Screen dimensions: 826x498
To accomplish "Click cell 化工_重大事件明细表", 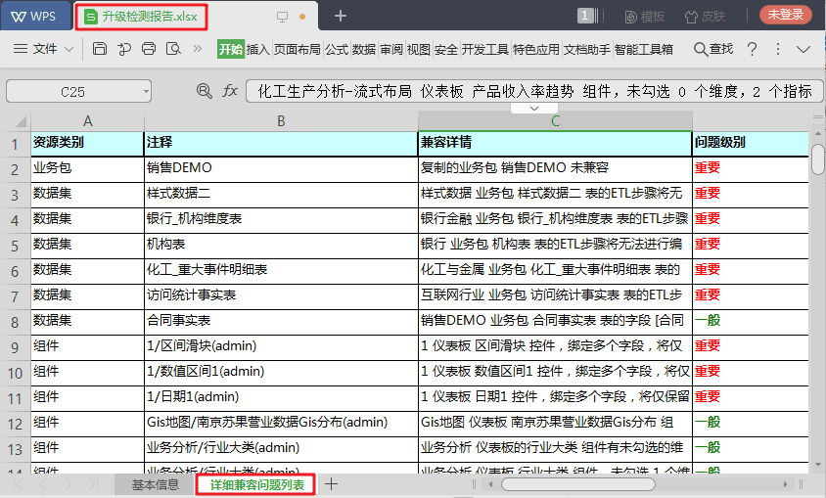I will 281,271.
